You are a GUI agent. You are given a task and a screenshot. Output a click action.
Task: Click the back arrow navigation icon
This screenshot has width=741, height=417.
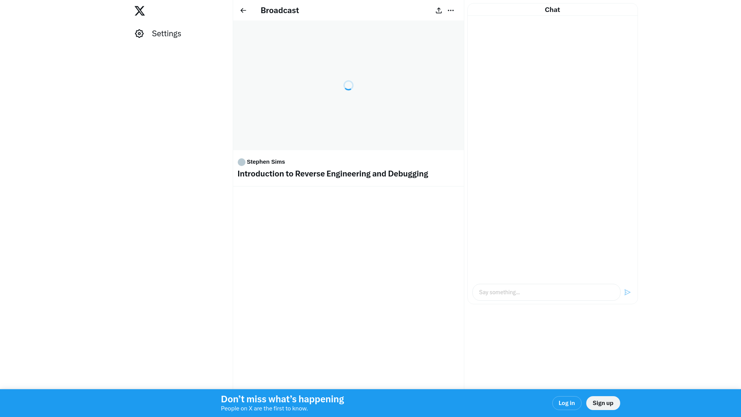[243, 10]
